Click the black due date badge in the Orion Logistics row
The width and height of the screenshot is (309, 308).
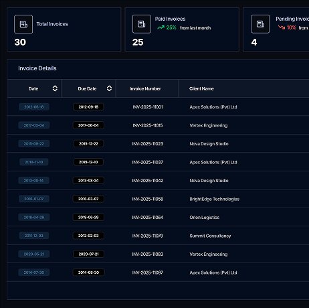88,218
